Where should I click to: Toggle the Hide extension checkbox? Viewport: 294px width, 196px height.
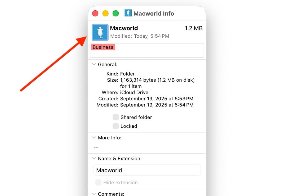(99, 182)
